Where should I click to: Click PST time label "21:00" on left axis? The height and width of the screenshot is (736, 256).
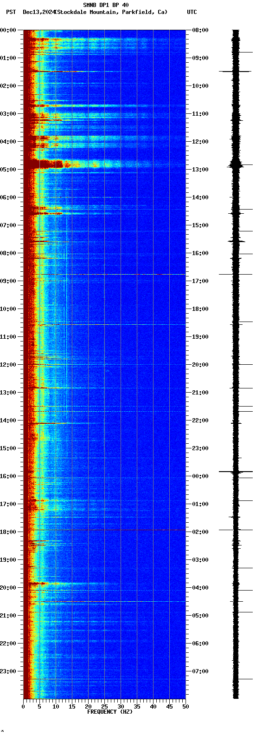click(8, 616)
